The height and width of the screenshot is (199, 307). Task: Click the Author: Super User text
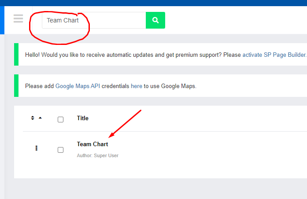97,155
